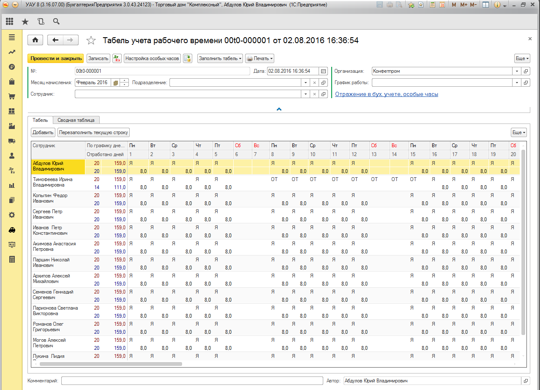The width and height of the screenshot is (540, 390).
Task: Open the truck deliveries sidebar section
Action: pos(12,141)
